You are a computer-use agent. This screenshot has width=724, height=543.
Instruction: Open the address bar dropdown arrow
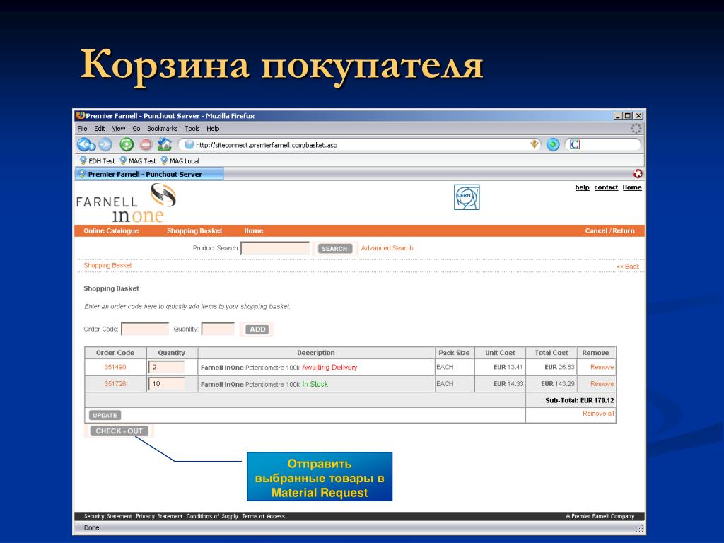click(535, 144)
